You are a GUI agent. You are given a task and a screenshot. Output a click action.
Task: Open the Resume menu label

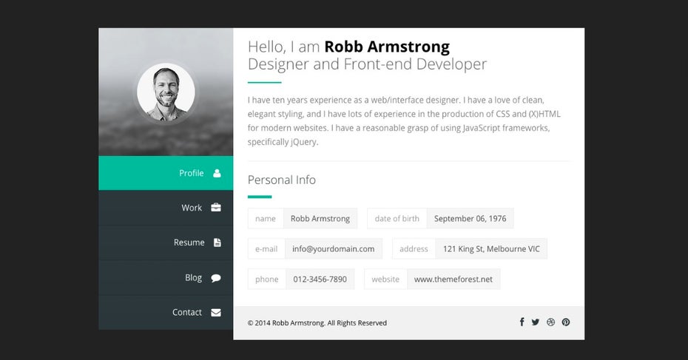(x=189, y=242)
